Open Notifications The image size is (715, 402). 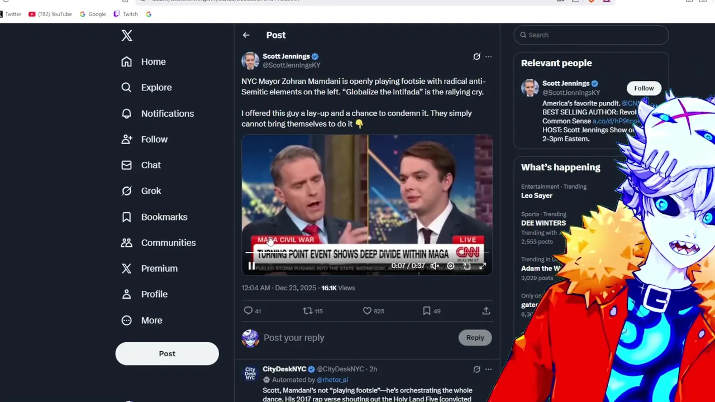[158, 113]
